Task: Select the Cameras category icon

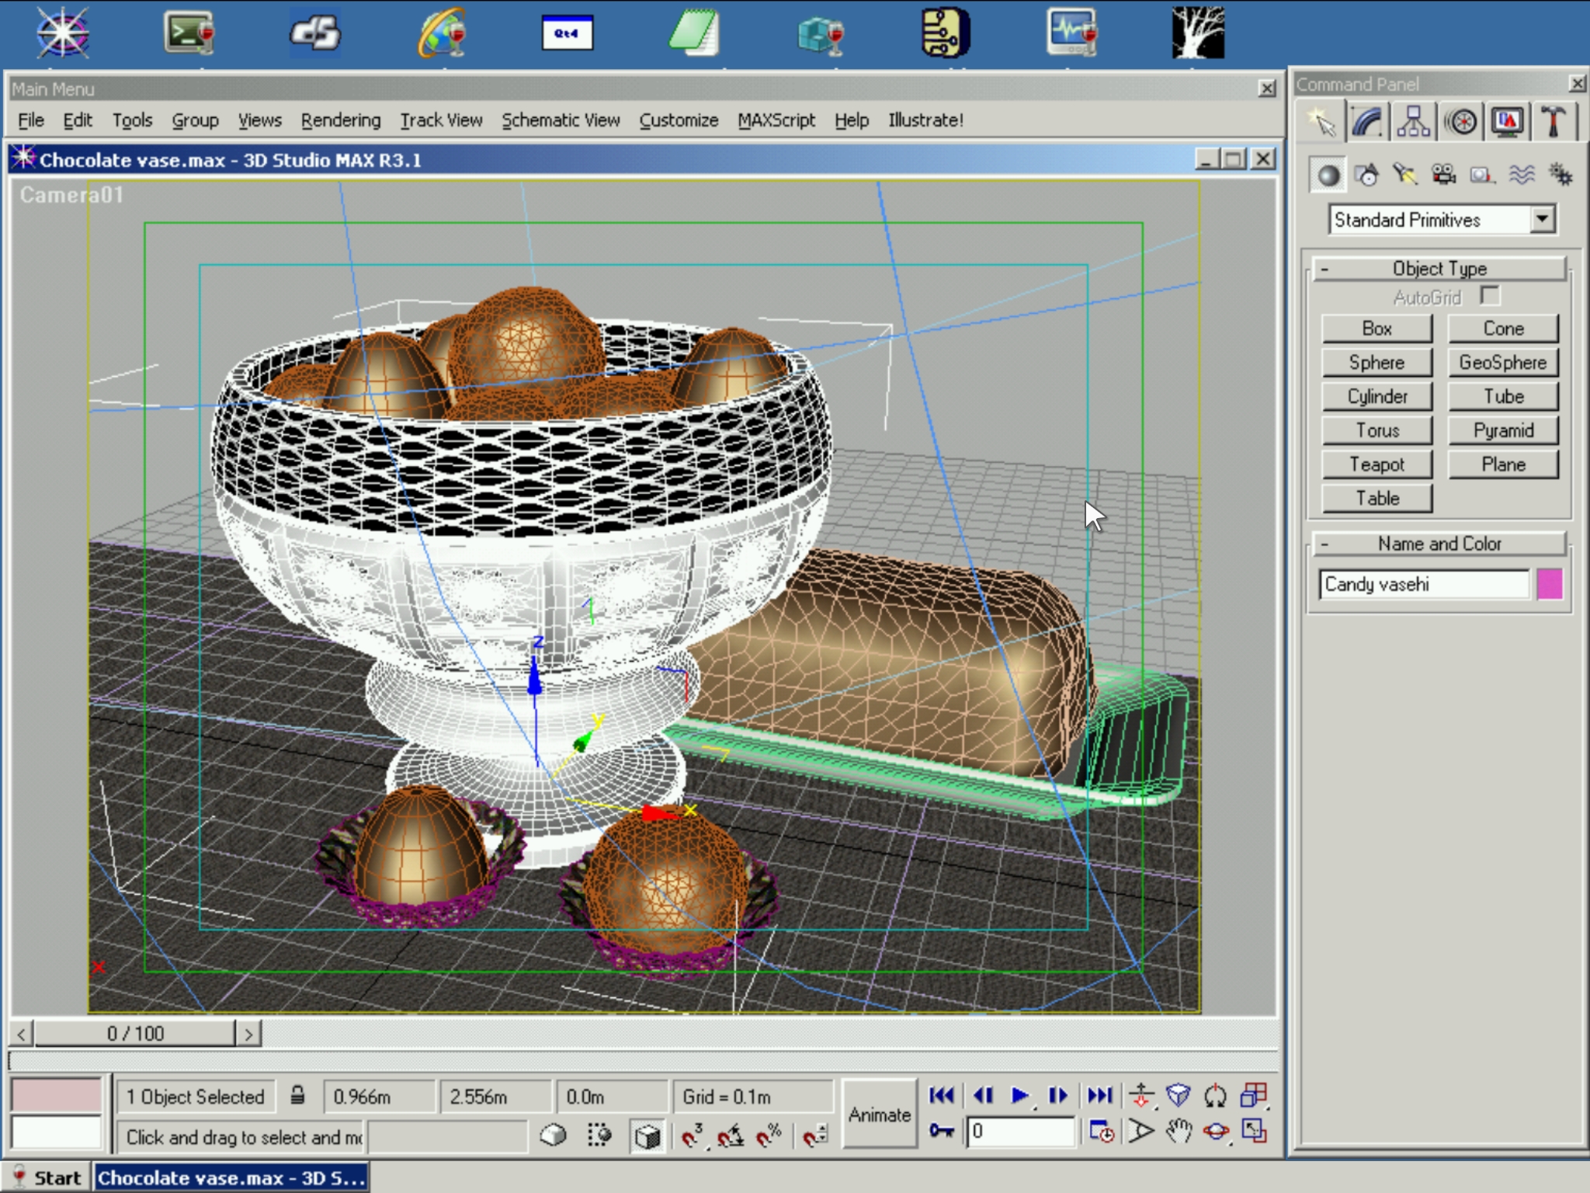Action: tap(1443, 175)
